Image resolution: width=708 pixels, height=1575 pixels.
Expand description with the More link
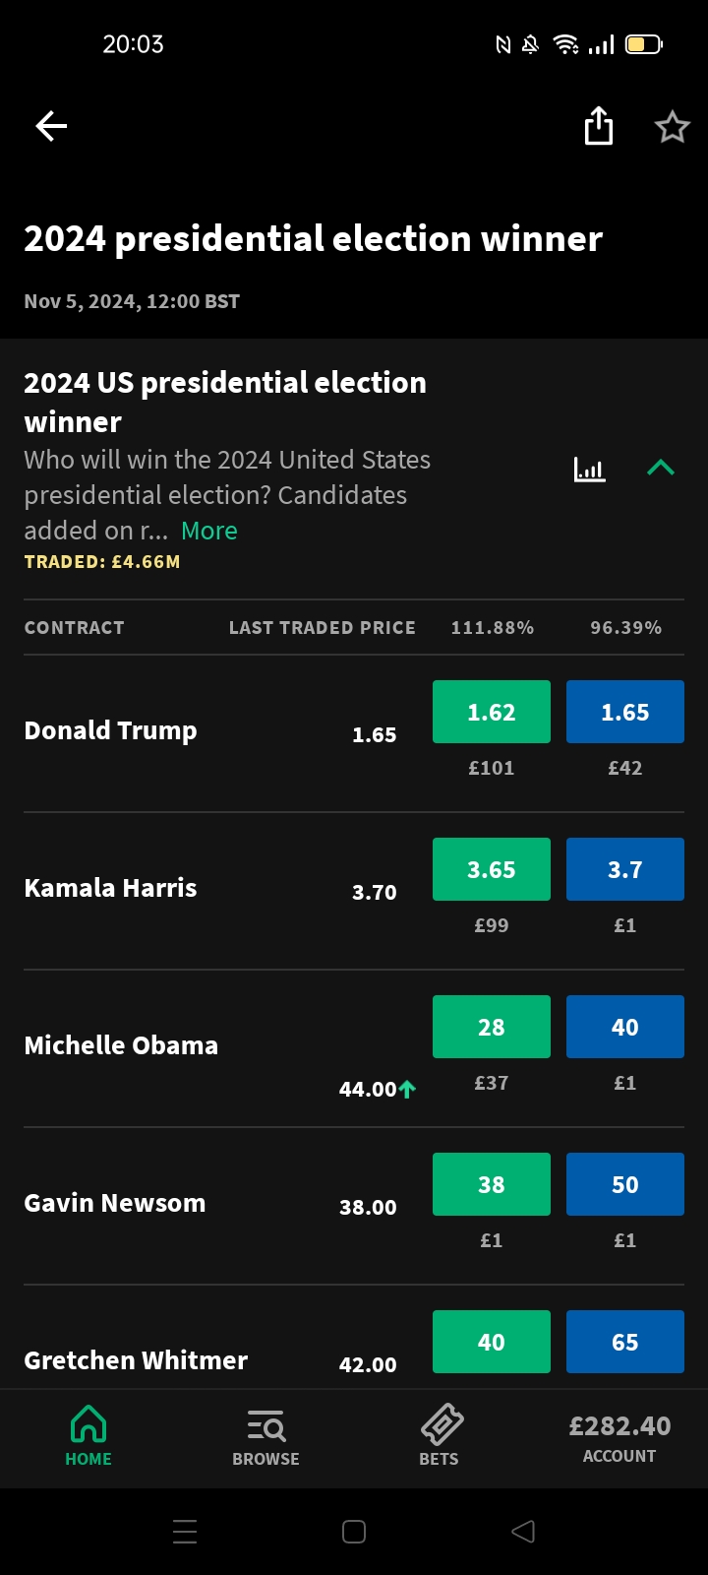(209, 531)
